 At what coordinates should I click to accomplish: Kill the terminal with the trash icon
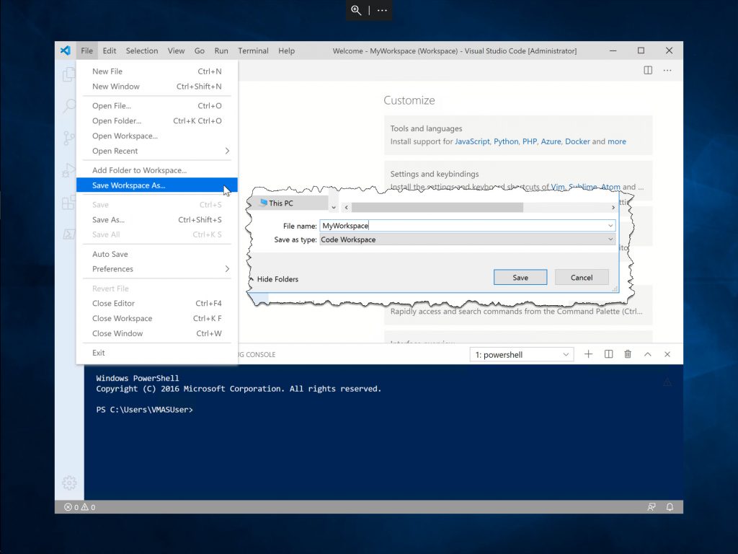[628, 354]
